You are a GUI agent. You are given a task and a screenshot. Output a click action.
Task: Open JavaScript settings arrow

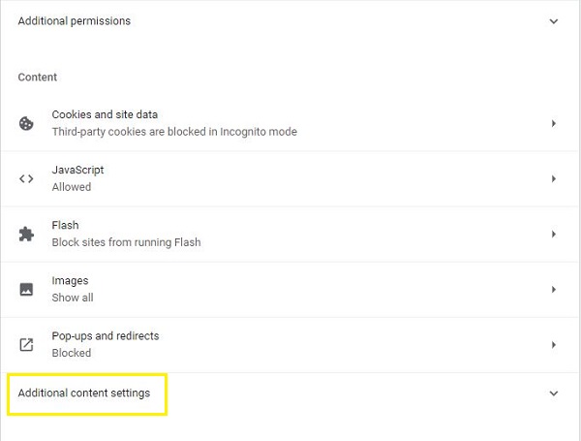(554, 178)
